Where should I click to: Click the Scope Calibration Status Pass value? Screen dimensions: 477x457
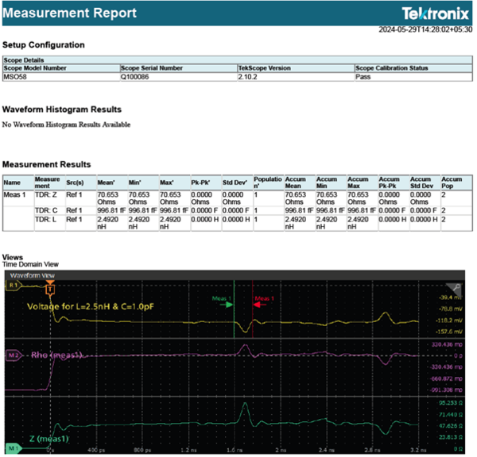coord(363,79)
